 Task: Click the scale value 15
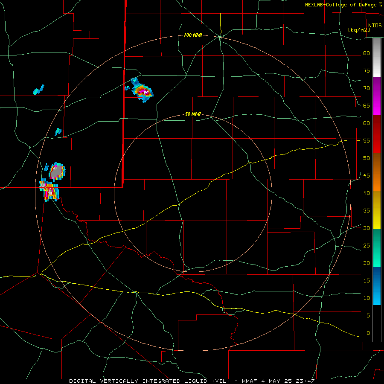367,280
